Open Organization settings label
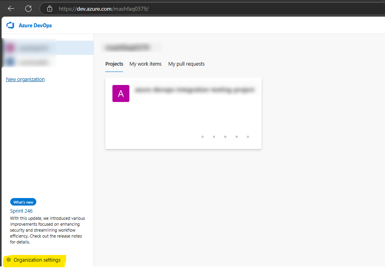385x268 pixels. click(37, 260)
